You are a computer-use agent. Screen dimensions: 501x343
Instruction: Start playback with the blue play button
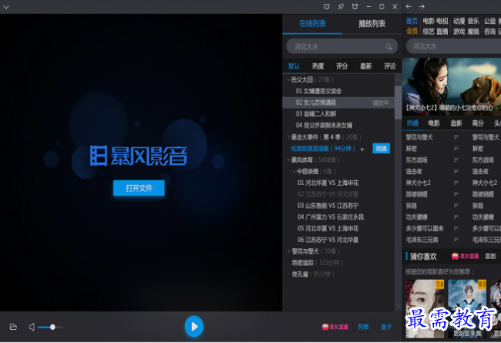pyautogui.click(x=194, y=326)
